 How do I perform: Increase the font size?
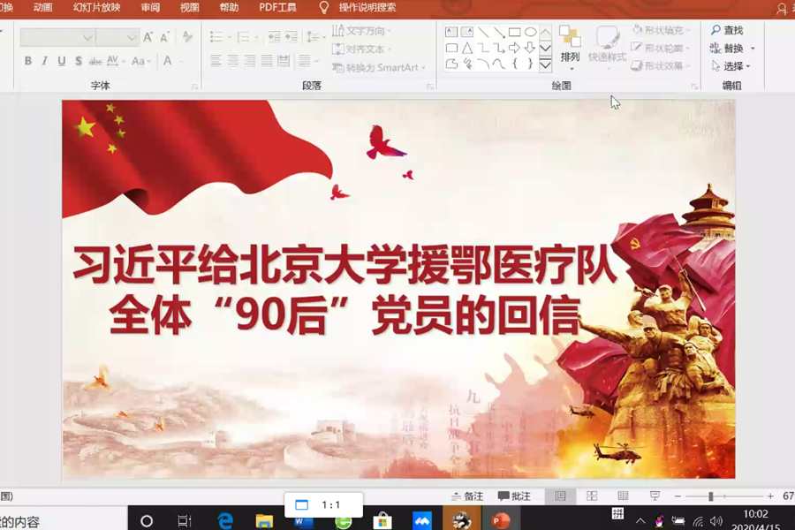[x=148, y=37]
